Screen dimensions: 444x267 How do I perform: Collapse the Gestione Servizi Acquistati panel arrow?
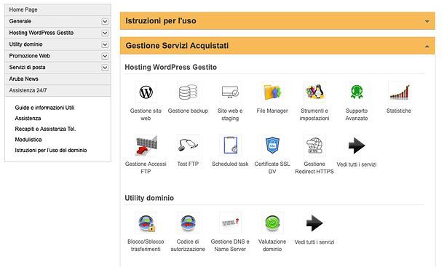tap(427, 46)
